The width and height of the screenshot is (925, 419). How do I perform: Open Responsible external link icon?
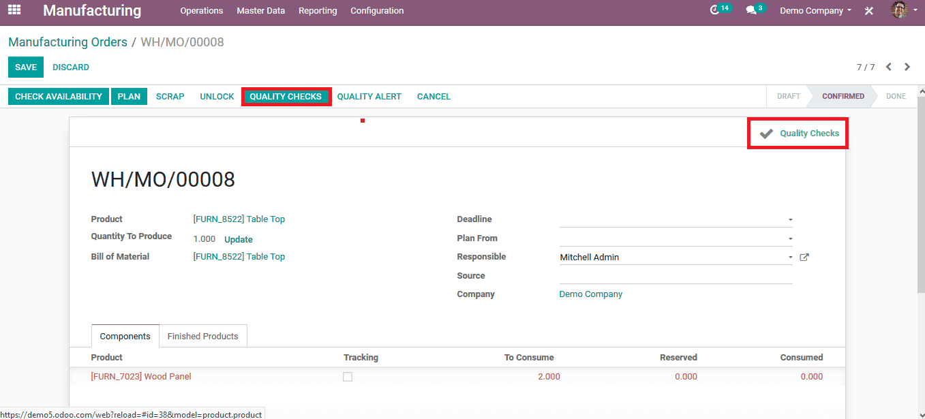pos(804,257)
